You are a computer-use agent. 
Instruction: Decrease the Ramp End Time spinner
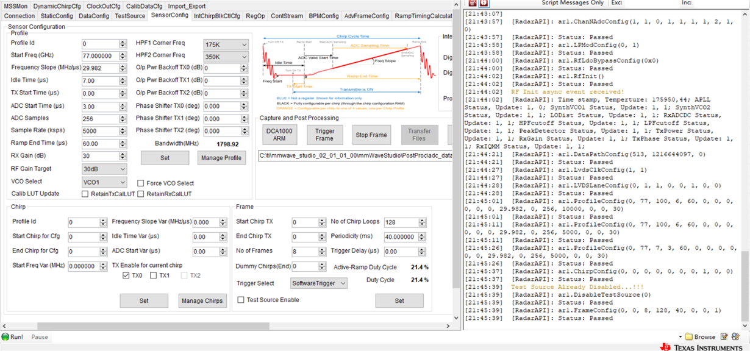coord(123,146)
